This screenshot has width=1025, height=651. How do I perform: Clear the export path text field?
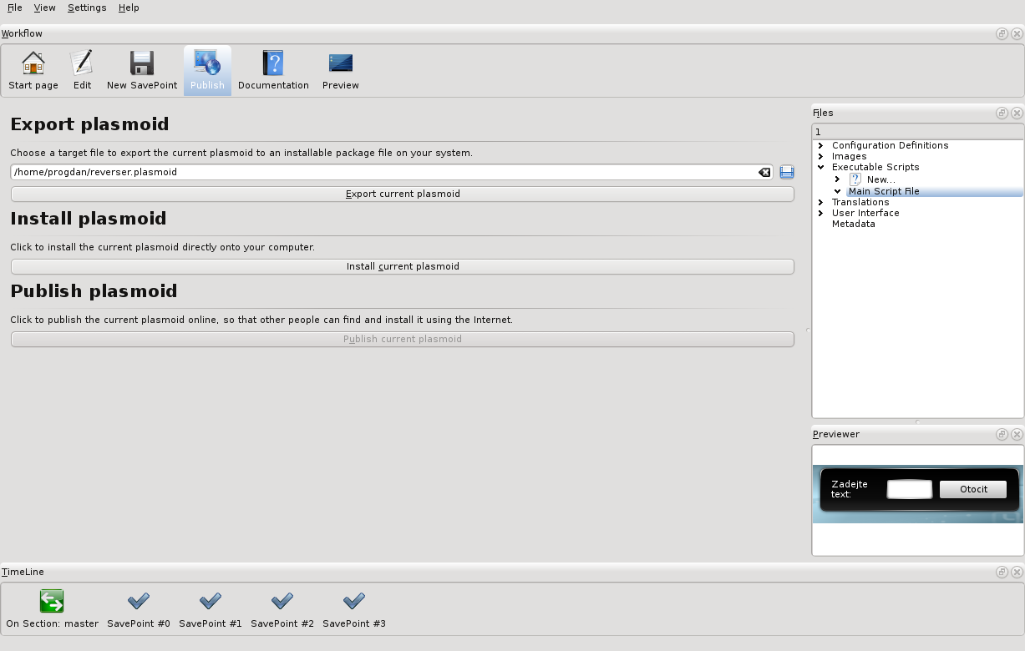764,172
